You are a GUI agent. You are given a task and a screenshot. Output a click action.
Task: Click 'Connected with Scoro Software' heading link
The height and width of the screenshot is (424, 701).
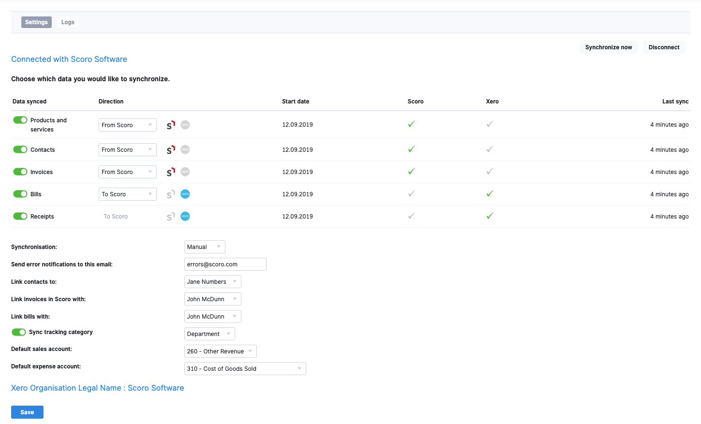(69, 59)
